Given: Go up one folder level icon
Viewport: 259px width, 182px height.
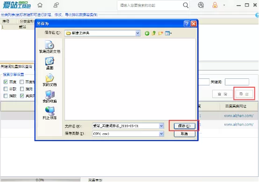Looking at the screenshot, I should [154, 33].
